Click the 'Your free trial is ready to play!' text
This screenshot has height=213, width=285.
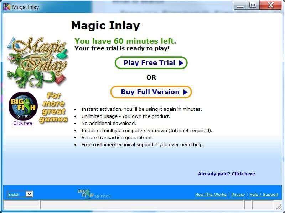pyautogui.click(x=122, y=48)
